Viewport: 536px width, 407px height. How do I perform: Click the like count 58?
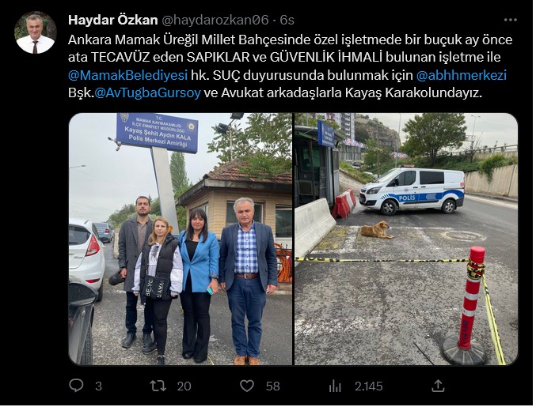(273, 386)
